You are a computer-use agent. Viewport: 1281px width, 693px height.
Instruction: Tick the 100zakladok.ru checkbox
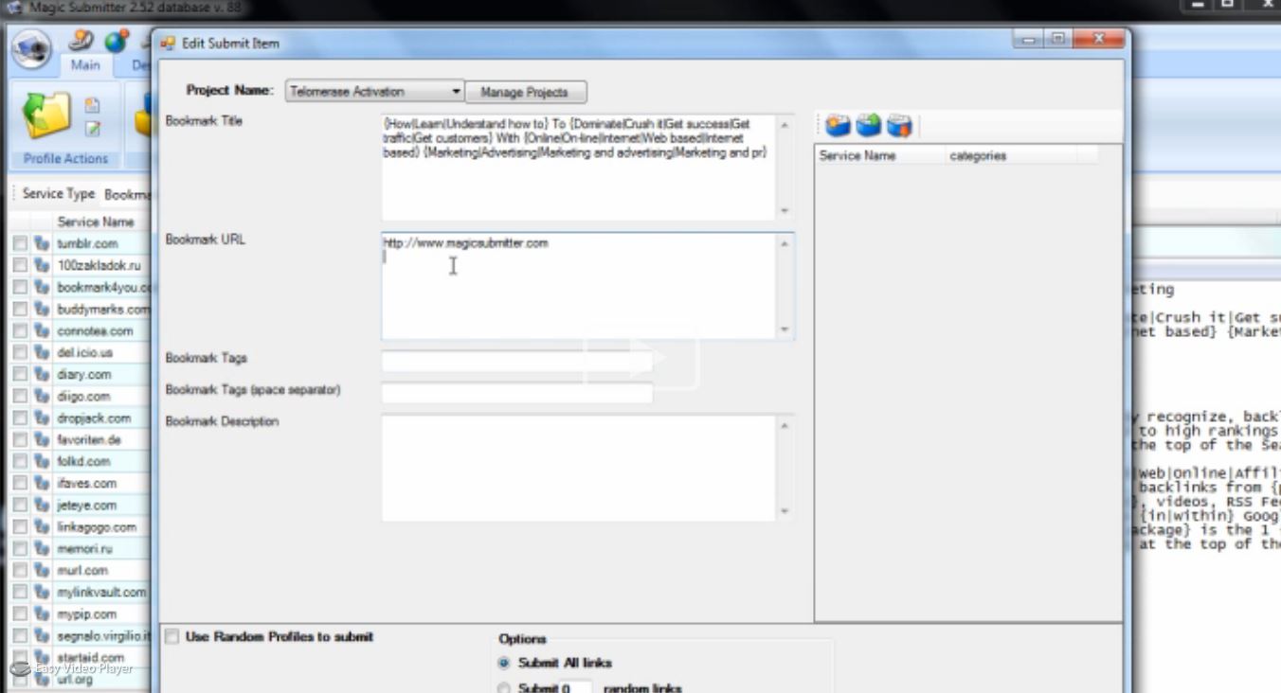[x=20, y=265]
